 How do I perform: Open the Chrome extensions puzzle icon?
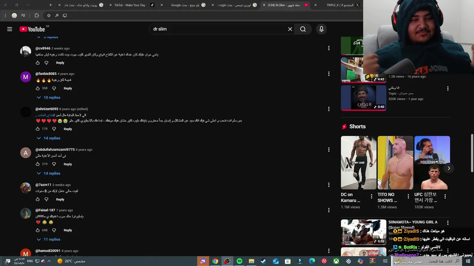tap(36, 16)
